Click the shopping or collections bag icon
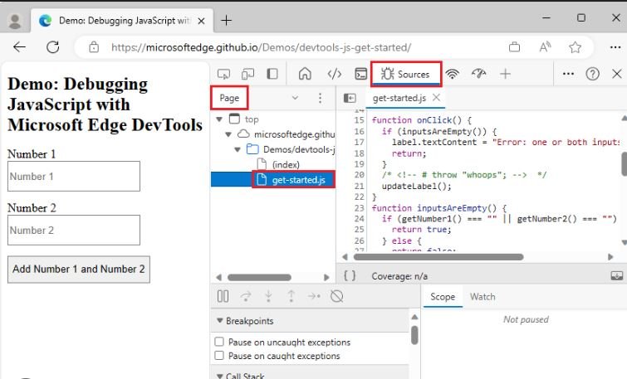This screenshot has width=627, height=379. [x=514, y=47]
